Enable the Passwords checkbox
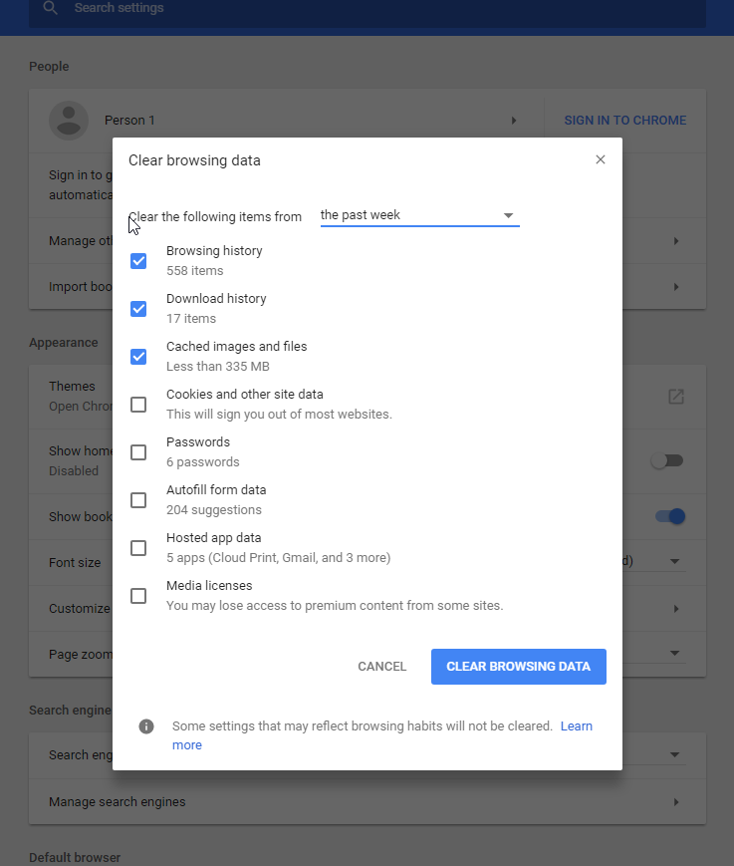The width and height of the screenshot is (734, 866). tap(138, 452)
